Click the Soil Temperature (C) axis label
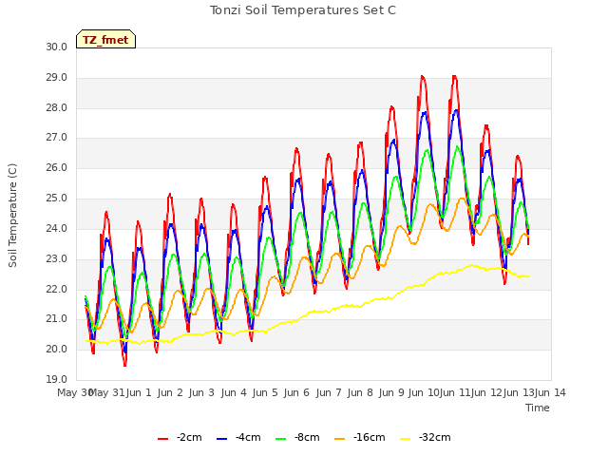 pos(12,216)
